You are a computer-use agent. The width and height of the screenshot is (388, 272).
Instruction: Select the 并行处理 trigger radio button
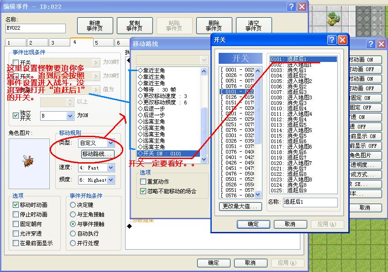point(73,243)
